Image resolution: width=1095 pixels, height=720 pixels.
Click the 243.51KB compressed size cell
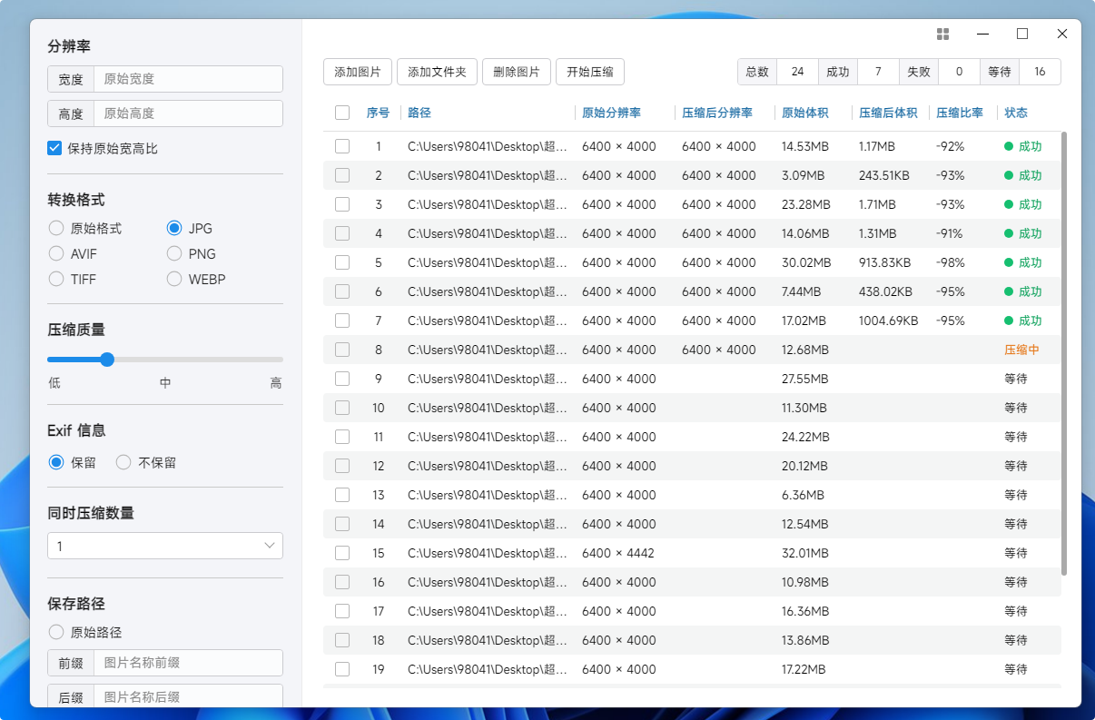coord(884,175)
